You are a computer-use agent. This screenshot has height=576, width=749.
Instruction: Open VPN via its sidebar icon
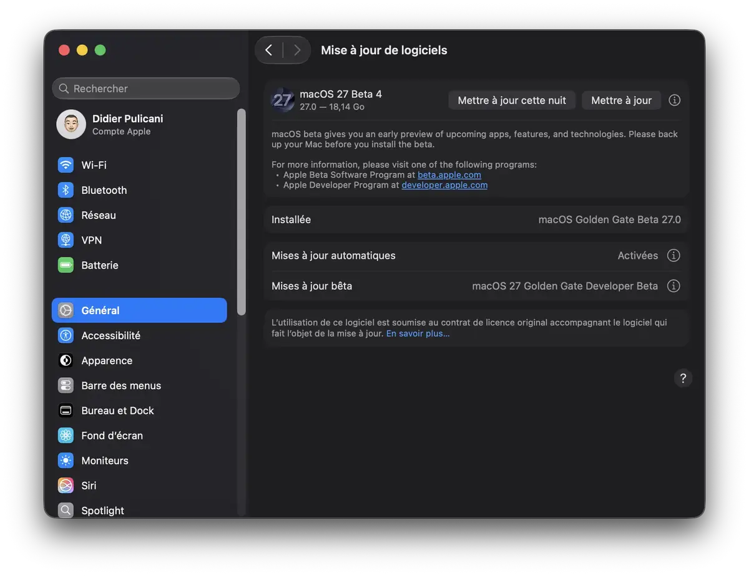pyautogui.click(x=66, y=240)
